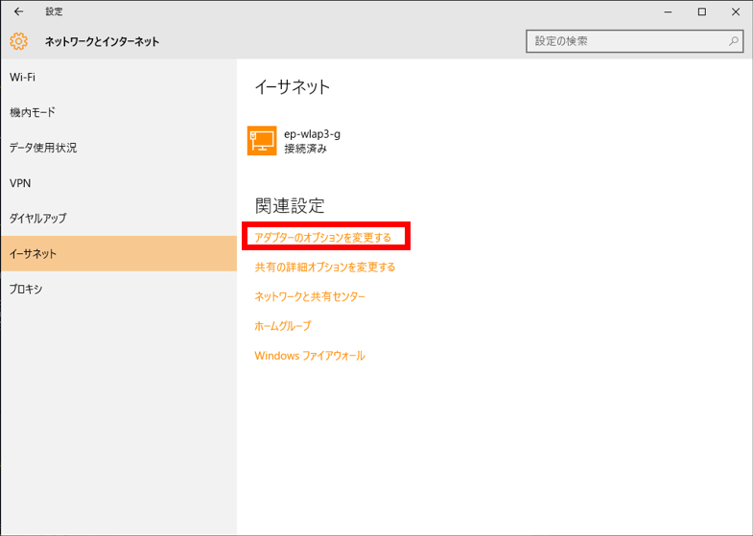Open the プロキシ settings page

(119, 289)
